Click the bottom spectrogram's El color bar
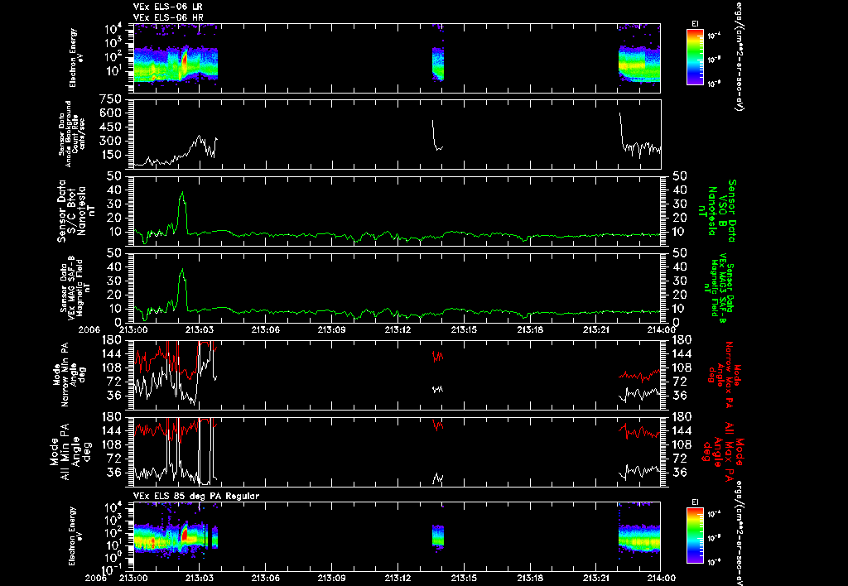 (x=695, y=536)
